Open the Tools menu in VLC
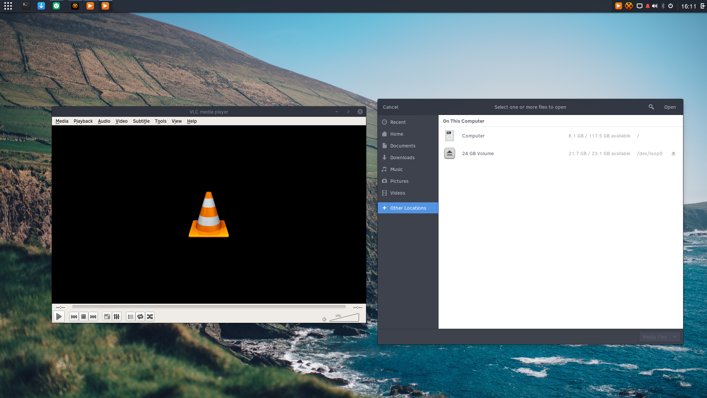Screen dimensions: 707x398 coord(161,121)
